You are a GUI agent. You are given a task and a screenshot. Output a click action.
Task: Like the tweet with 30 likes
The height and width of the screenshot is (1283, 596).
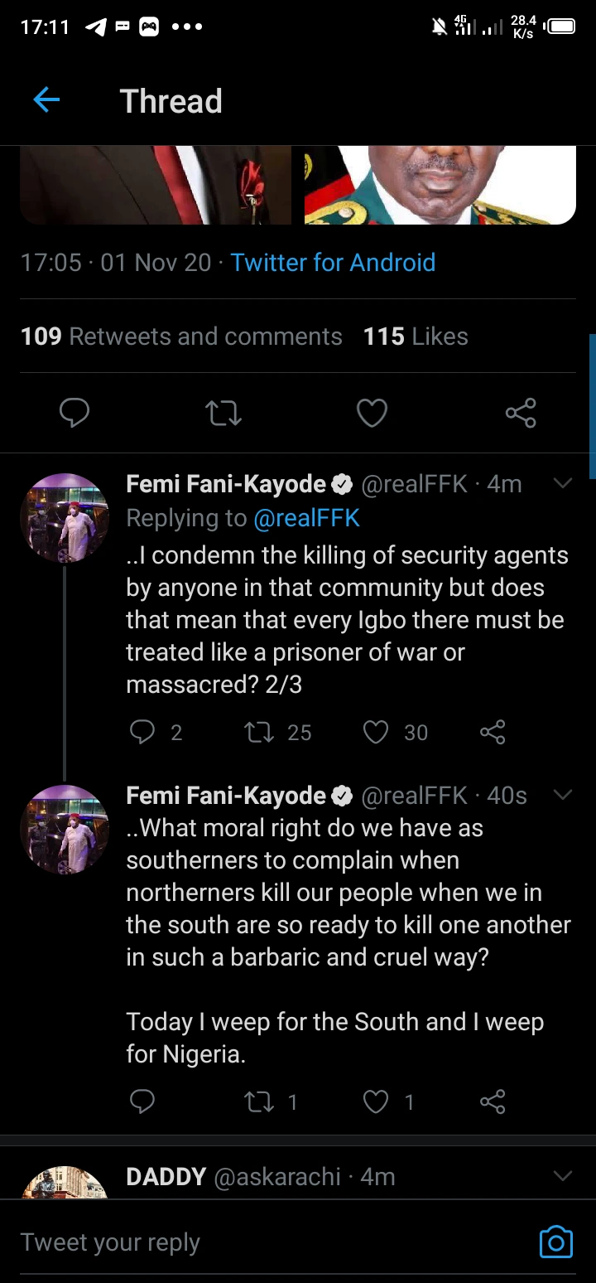click(x=376, y=732)
